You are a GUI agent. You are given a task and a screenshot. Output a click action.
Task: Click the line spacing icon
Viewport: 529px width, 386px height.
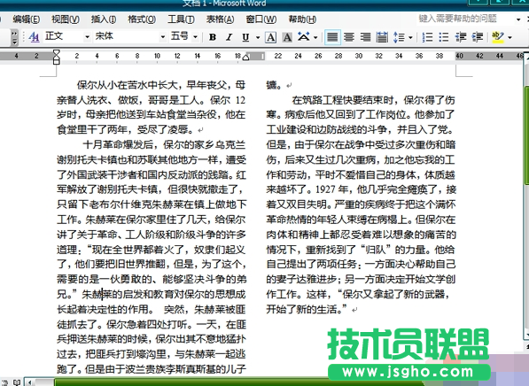(399, 37)
